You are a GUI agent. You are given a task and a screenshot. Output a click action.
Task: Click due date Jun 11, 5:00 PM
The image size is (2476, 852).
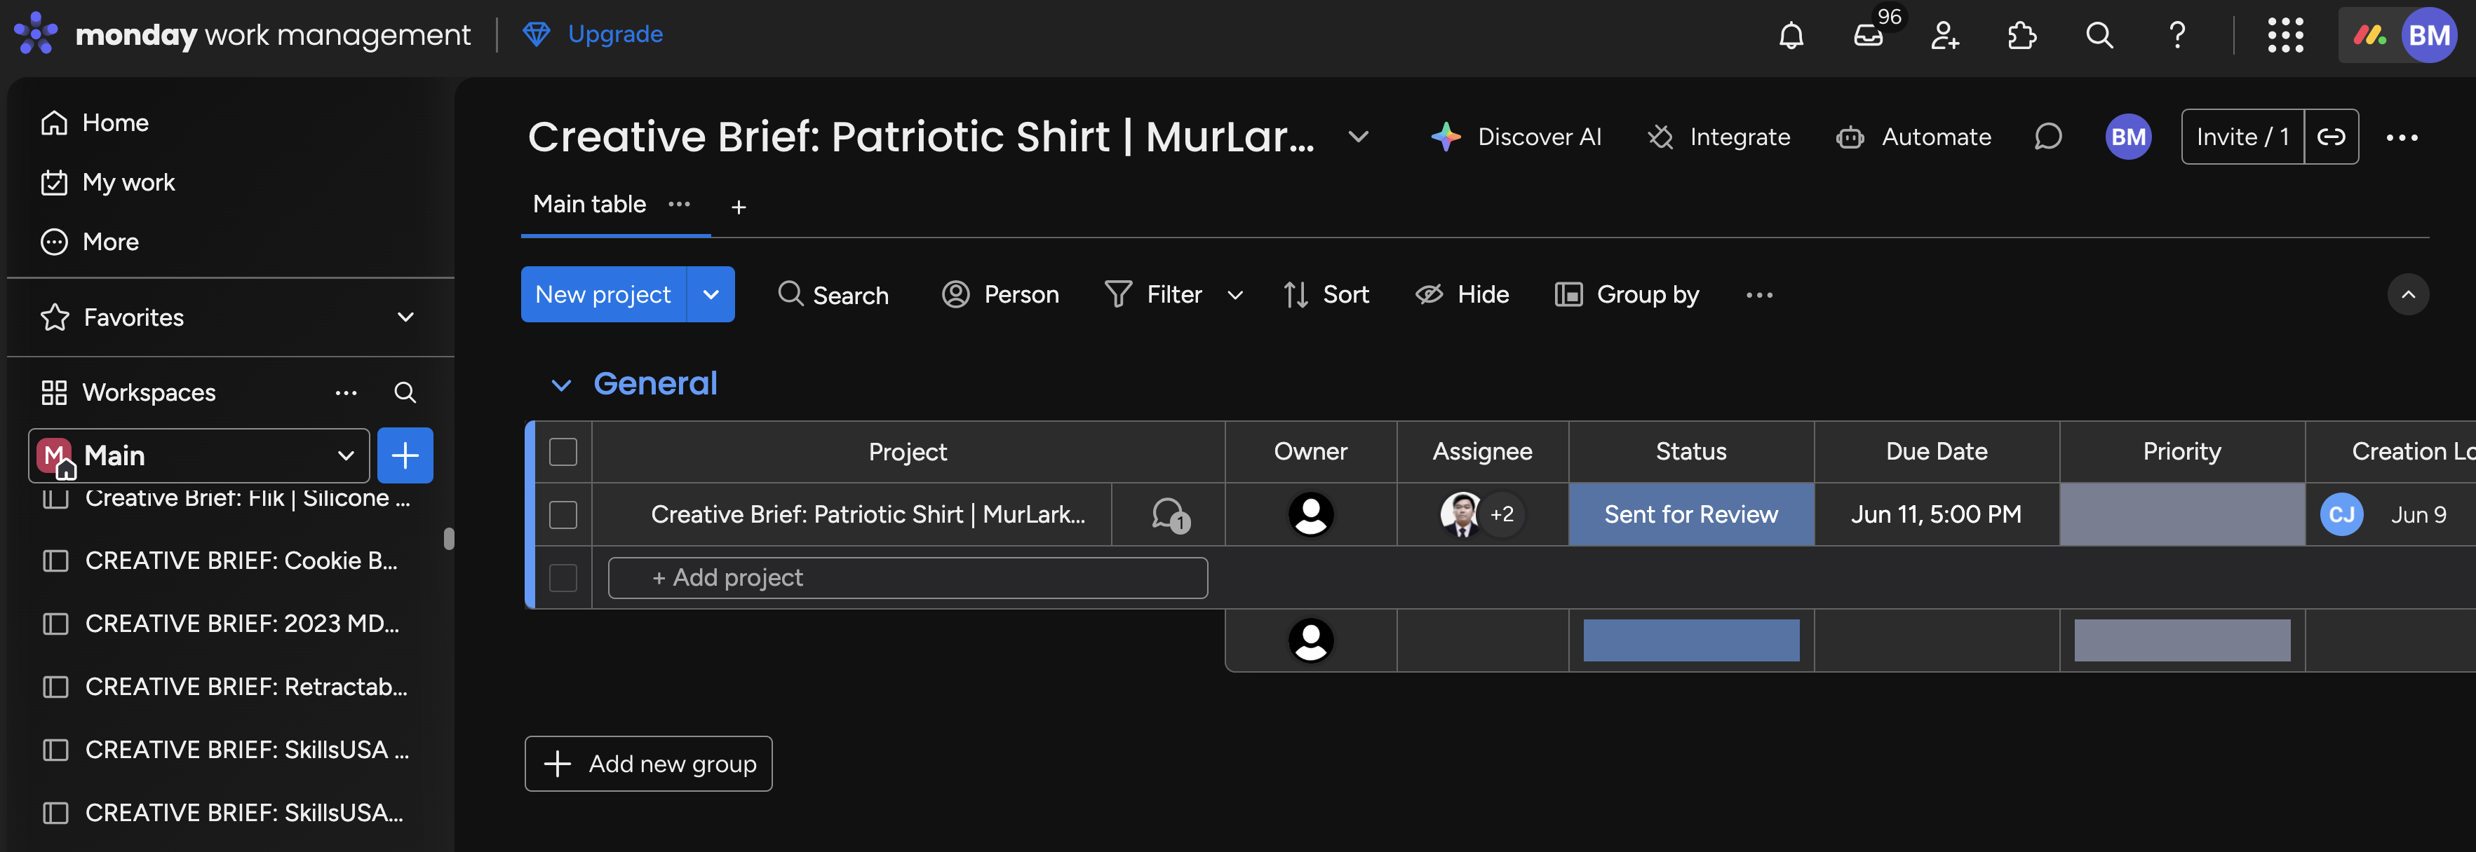[x=1936, y=515]
